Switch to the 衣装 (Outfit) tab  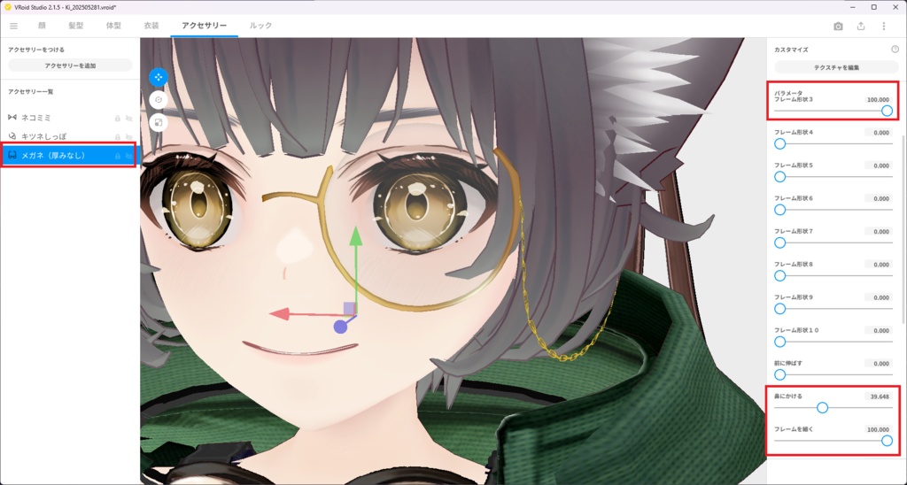151,26
